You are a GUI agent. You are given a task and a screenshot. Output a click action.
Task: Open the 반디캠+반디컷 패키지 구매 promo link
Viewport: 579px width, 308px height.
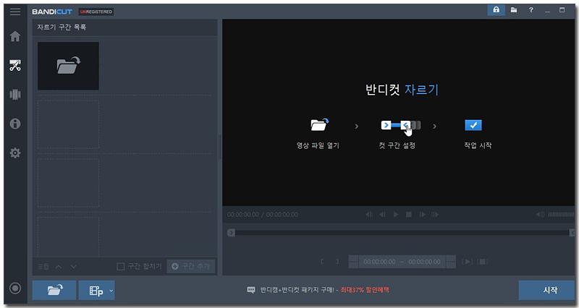coord(324,290)
